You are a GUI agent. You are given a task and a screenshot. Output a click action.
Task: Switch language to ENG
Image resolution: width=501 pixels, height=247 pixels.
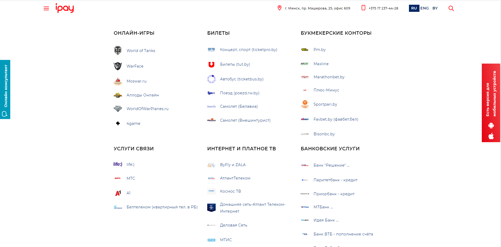click(x=424, y=8)
